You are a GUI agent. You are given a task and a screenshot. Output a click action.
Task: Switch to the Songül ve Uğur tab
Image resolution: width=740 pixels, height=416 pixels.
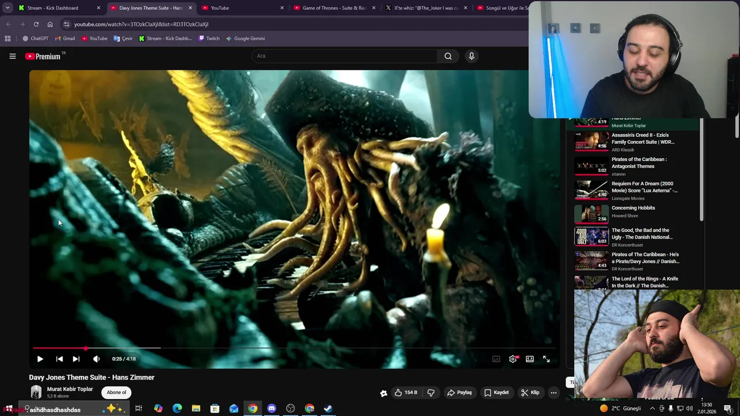coord(503,8)
